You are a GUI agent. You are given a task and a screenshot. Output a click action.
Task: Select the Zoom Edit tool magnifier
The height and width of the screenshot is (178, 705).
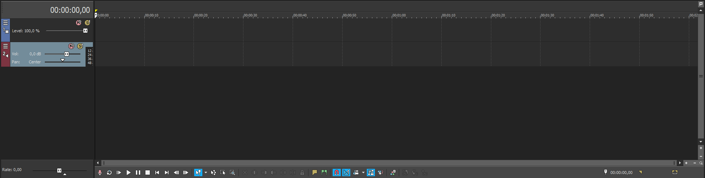[232, 173]
